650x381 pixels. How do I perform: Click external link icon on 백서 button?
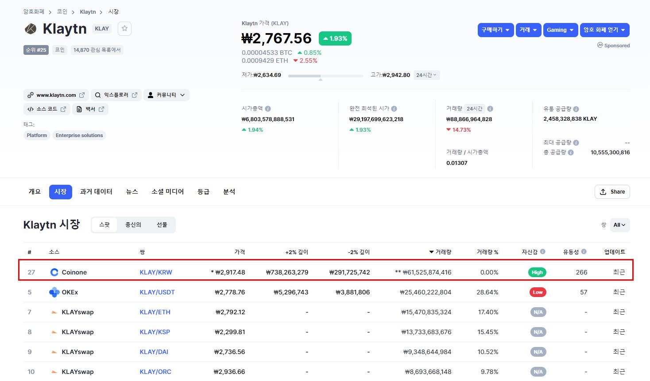101,109
